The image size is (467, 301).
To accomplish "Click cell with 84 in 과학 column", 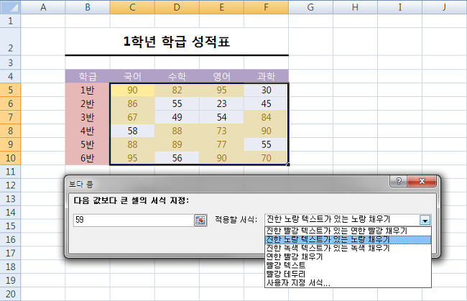I will [x=267, y=117].
